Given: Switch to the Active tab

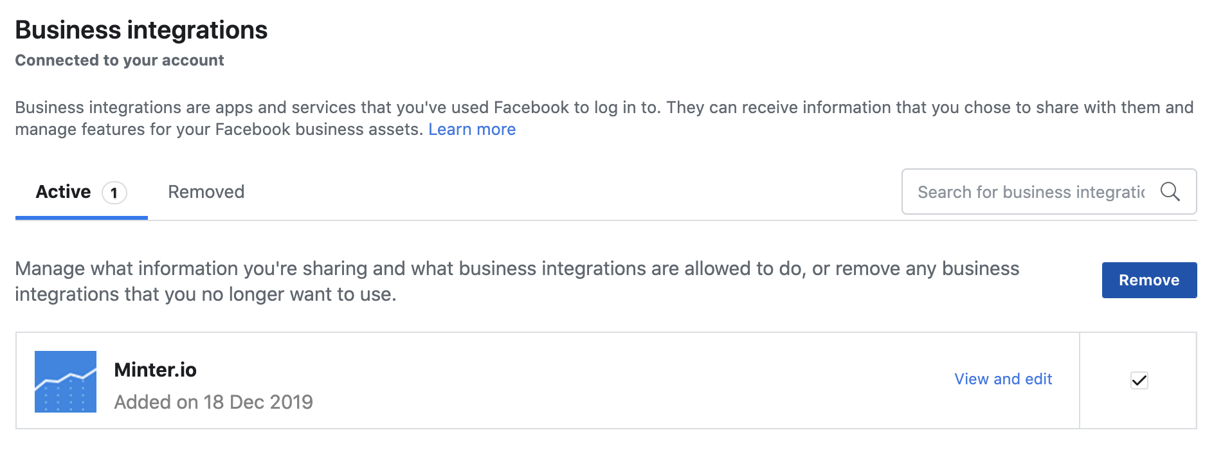Looking at the screenshot, I should [64, 192].
